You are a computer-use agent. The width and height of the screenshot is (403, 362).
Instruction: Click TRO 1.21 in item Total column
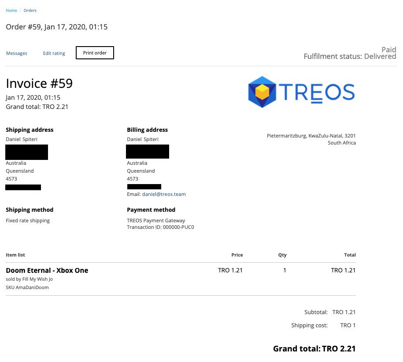tap(343, 270)
